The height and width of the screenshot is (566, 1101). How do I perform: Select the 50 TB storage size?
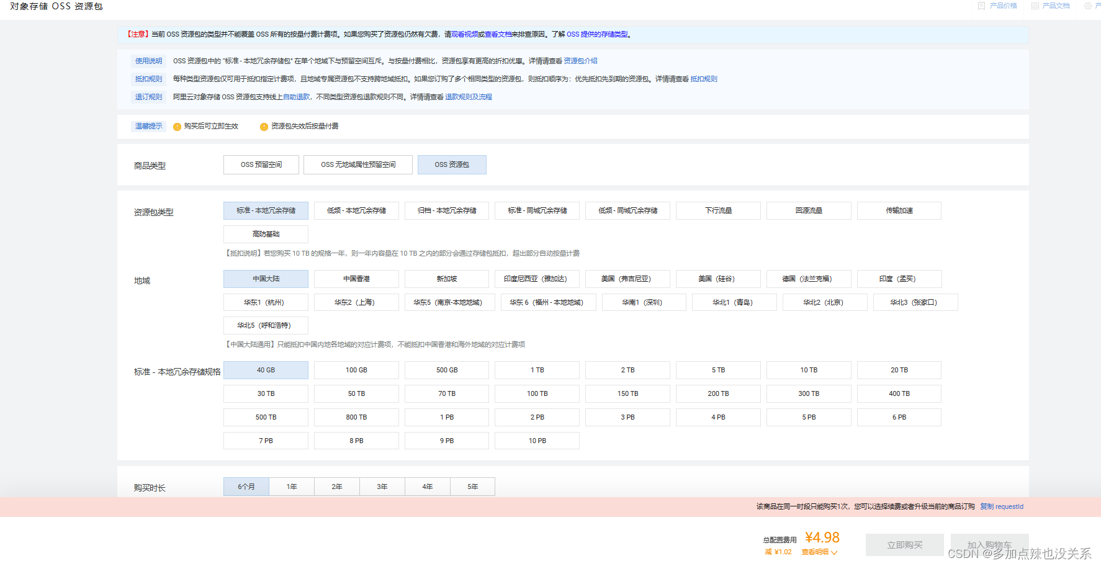[356, 393]
